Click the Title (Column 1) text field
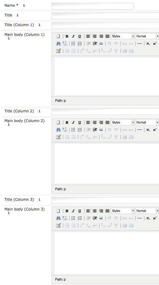This screenshot has width=159, height=285. 105,26
